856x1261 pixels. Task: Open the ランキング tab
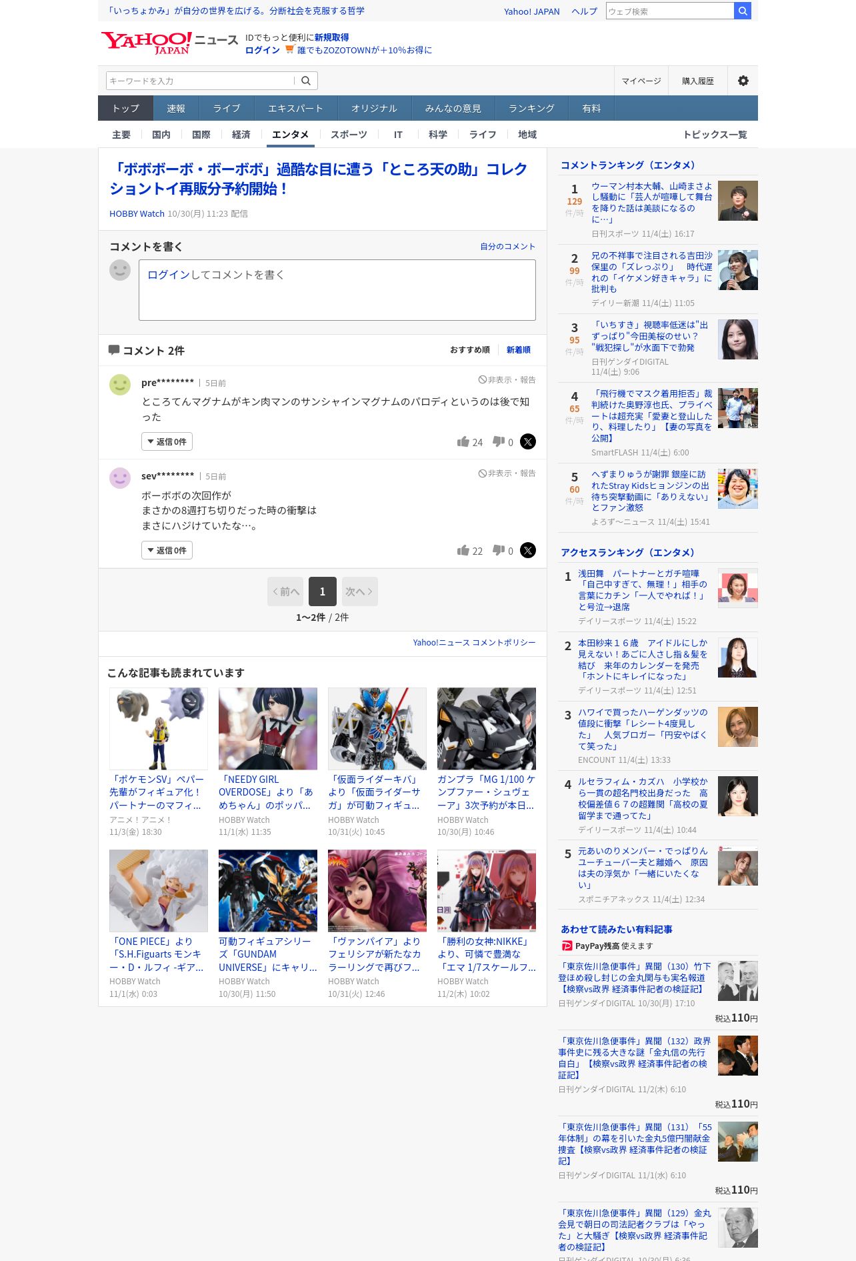[531, 108]
